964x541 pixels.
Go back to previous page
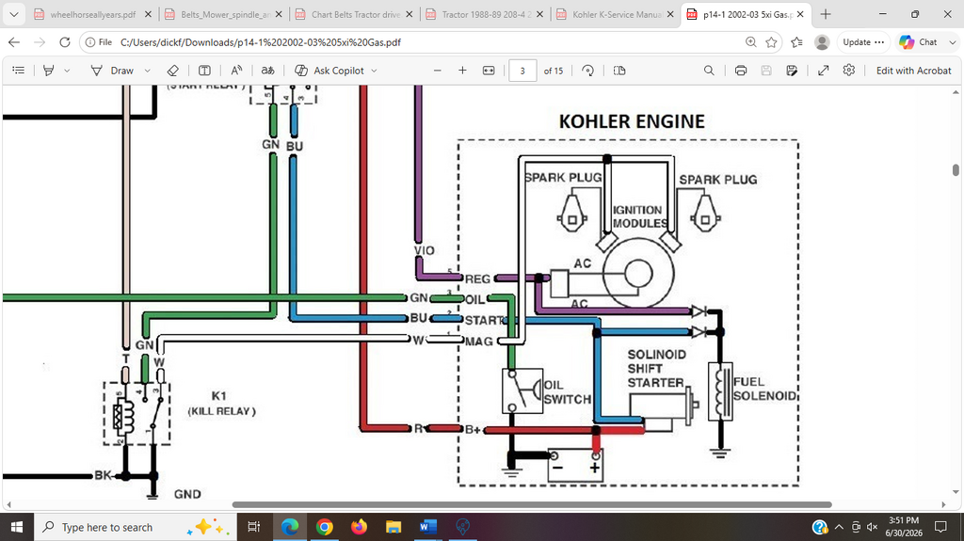(x=14, y=42)
